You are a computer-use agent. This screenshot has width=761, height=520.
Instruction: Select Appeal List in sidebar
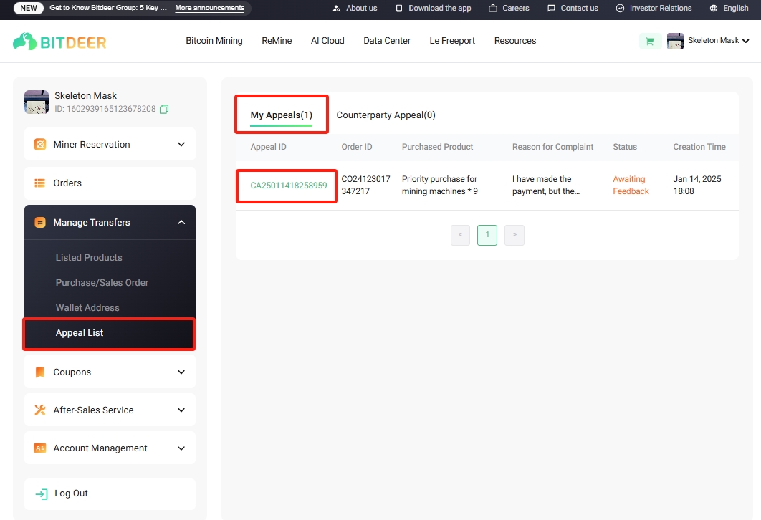(x=109, y=333)
